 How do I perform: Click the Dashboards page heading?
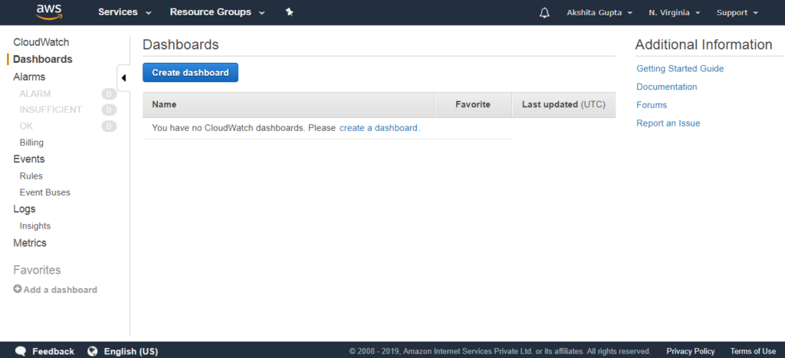point(181,44)
